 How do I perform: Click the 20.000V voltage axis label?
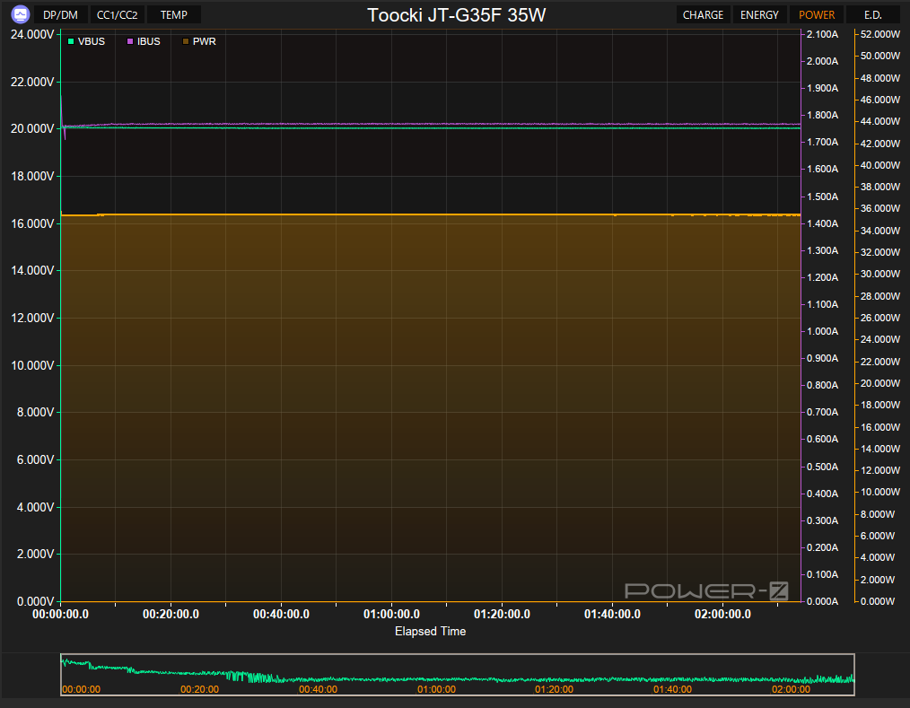click(x=32, y=129)
